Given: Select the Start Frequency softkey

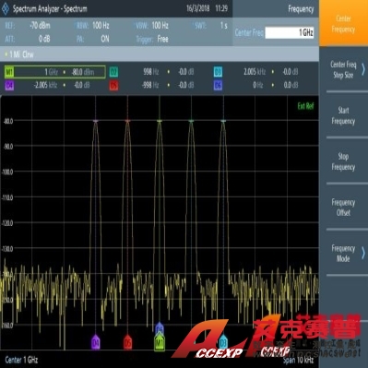Looking at the screenshot, I should 344,115.
